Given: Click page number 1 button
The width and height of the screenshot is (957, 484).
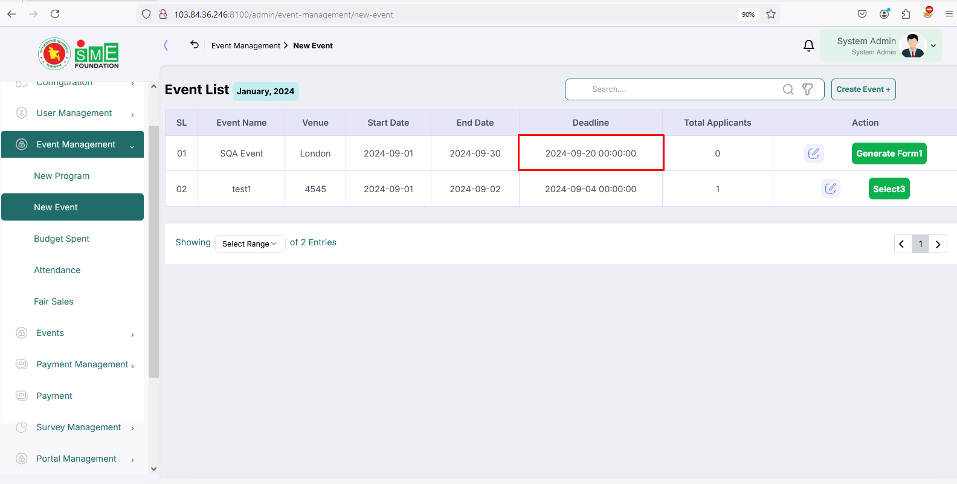Looking at the screenshot, I should [x=920, y=244].
